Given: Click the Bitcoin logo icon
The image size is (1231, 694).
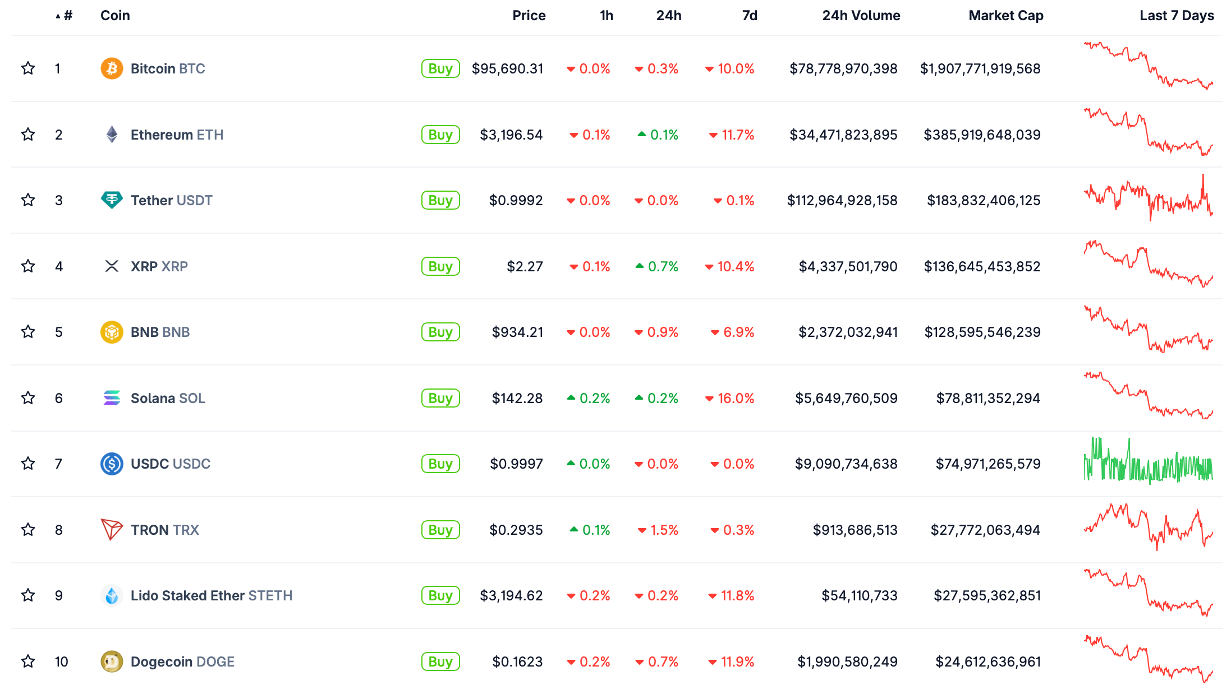Looking at the screenshot, I should point(112,68).
